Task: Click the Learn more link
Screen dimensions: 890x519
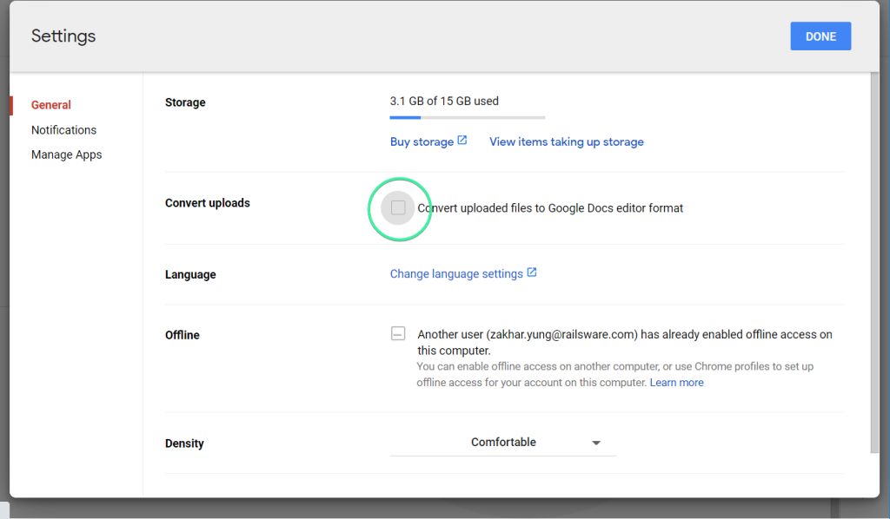Action: [x=676, y=382]
